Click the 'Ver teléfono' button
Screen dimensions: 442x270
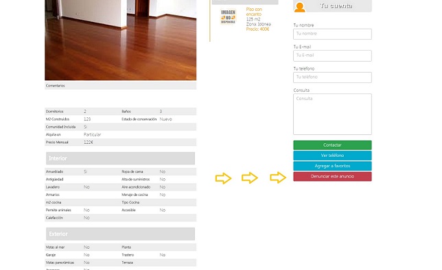click(332, 156)
